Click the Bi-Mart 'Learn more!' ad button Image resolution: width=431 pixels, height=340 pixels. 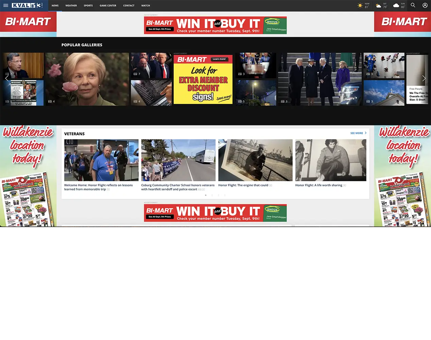[219, 59]
